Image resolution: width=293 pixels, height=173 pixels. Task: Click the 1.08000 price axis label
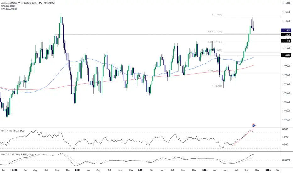tap(286, 75)
